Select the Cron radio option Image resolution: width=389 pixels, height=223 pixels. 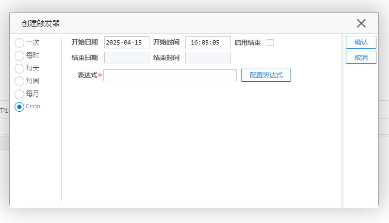click(x=19, y=107)
